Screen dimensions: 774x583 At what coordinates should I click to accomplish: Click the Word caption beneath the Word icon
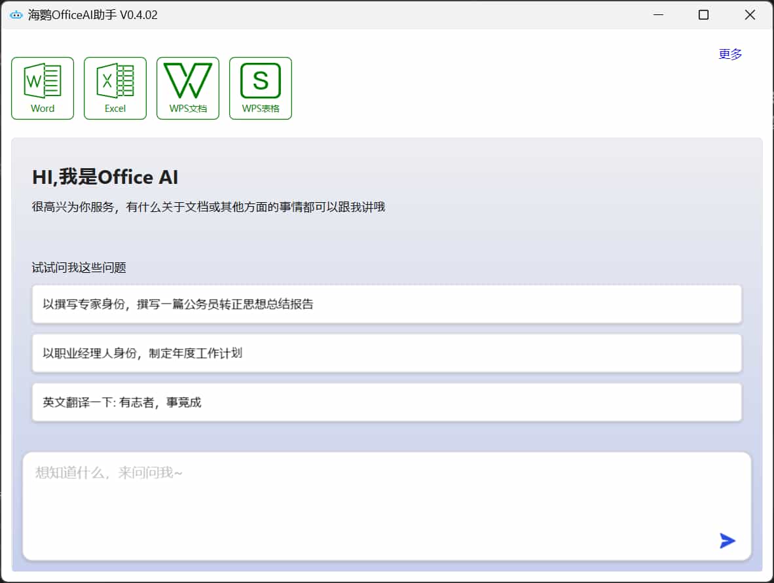click(43, 109)
